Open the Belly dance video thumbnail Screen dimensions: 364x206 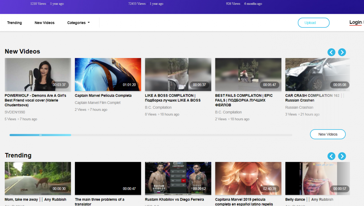(x=318, y=178)
